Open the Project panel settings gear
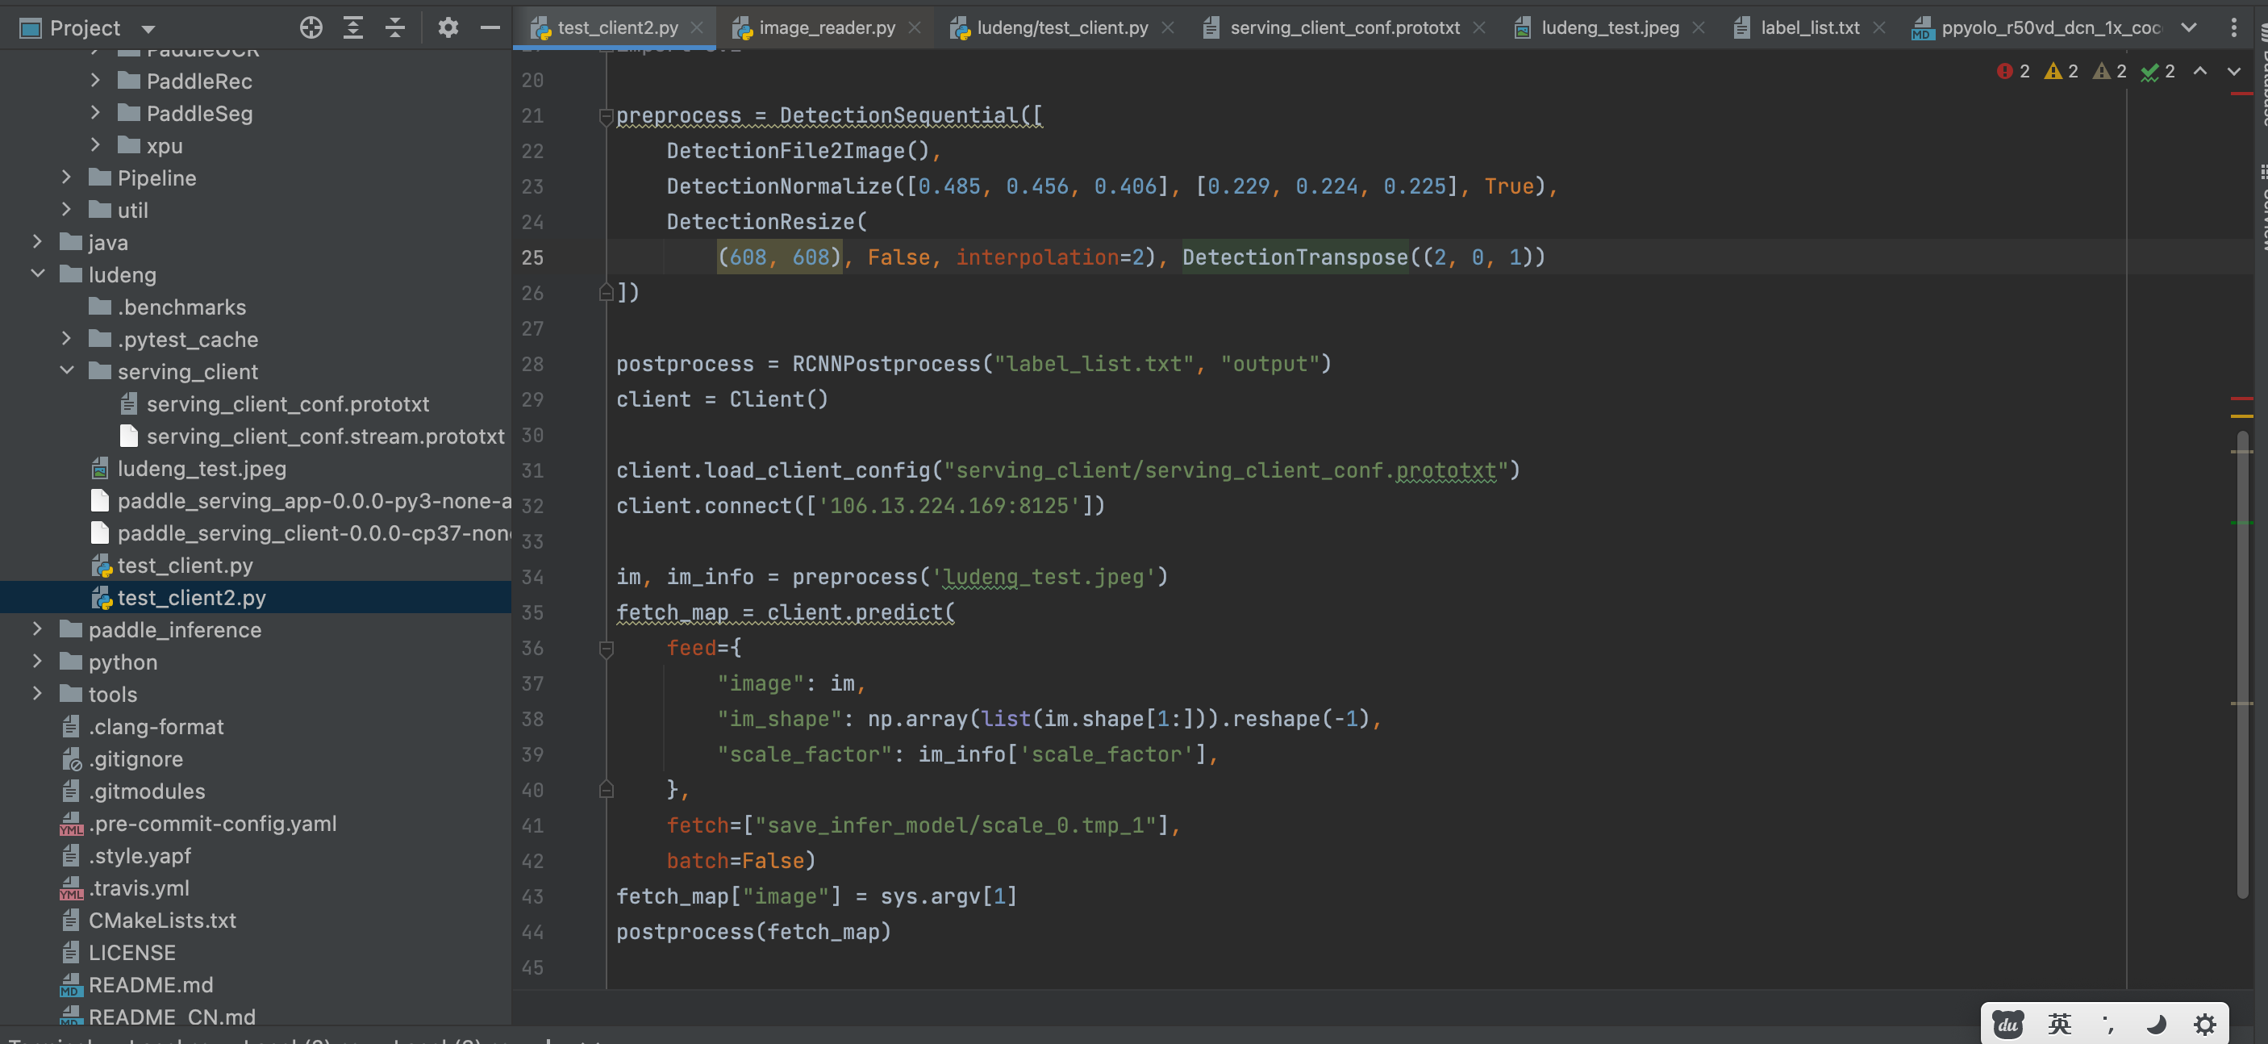This screenshot has height=1044, width=2268. (448, 27)
